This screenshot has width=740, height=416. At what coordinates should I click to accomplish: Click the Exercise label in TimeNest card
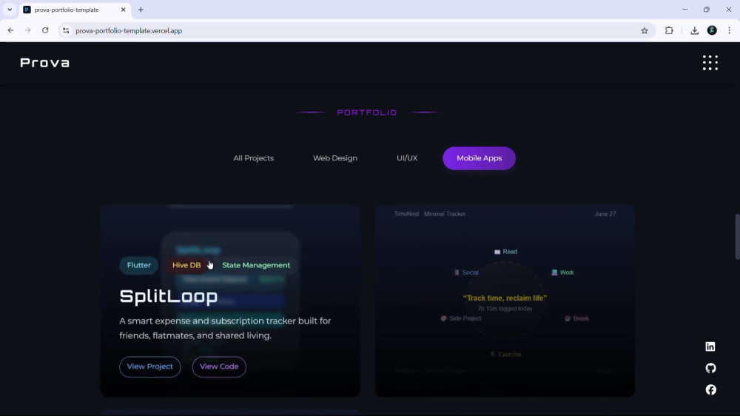click(x=505, y=354)
